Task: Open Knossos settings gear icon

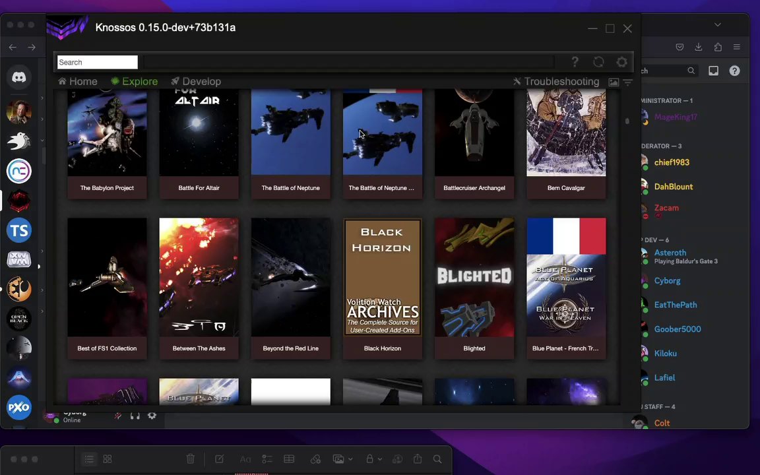Action: [x=622, y=61]
